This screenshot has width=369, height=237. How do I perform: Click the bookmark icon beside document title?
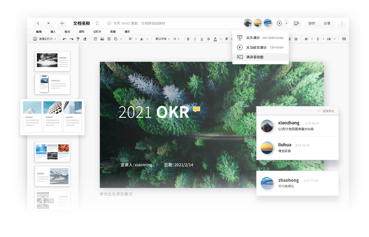click(97, 23)
